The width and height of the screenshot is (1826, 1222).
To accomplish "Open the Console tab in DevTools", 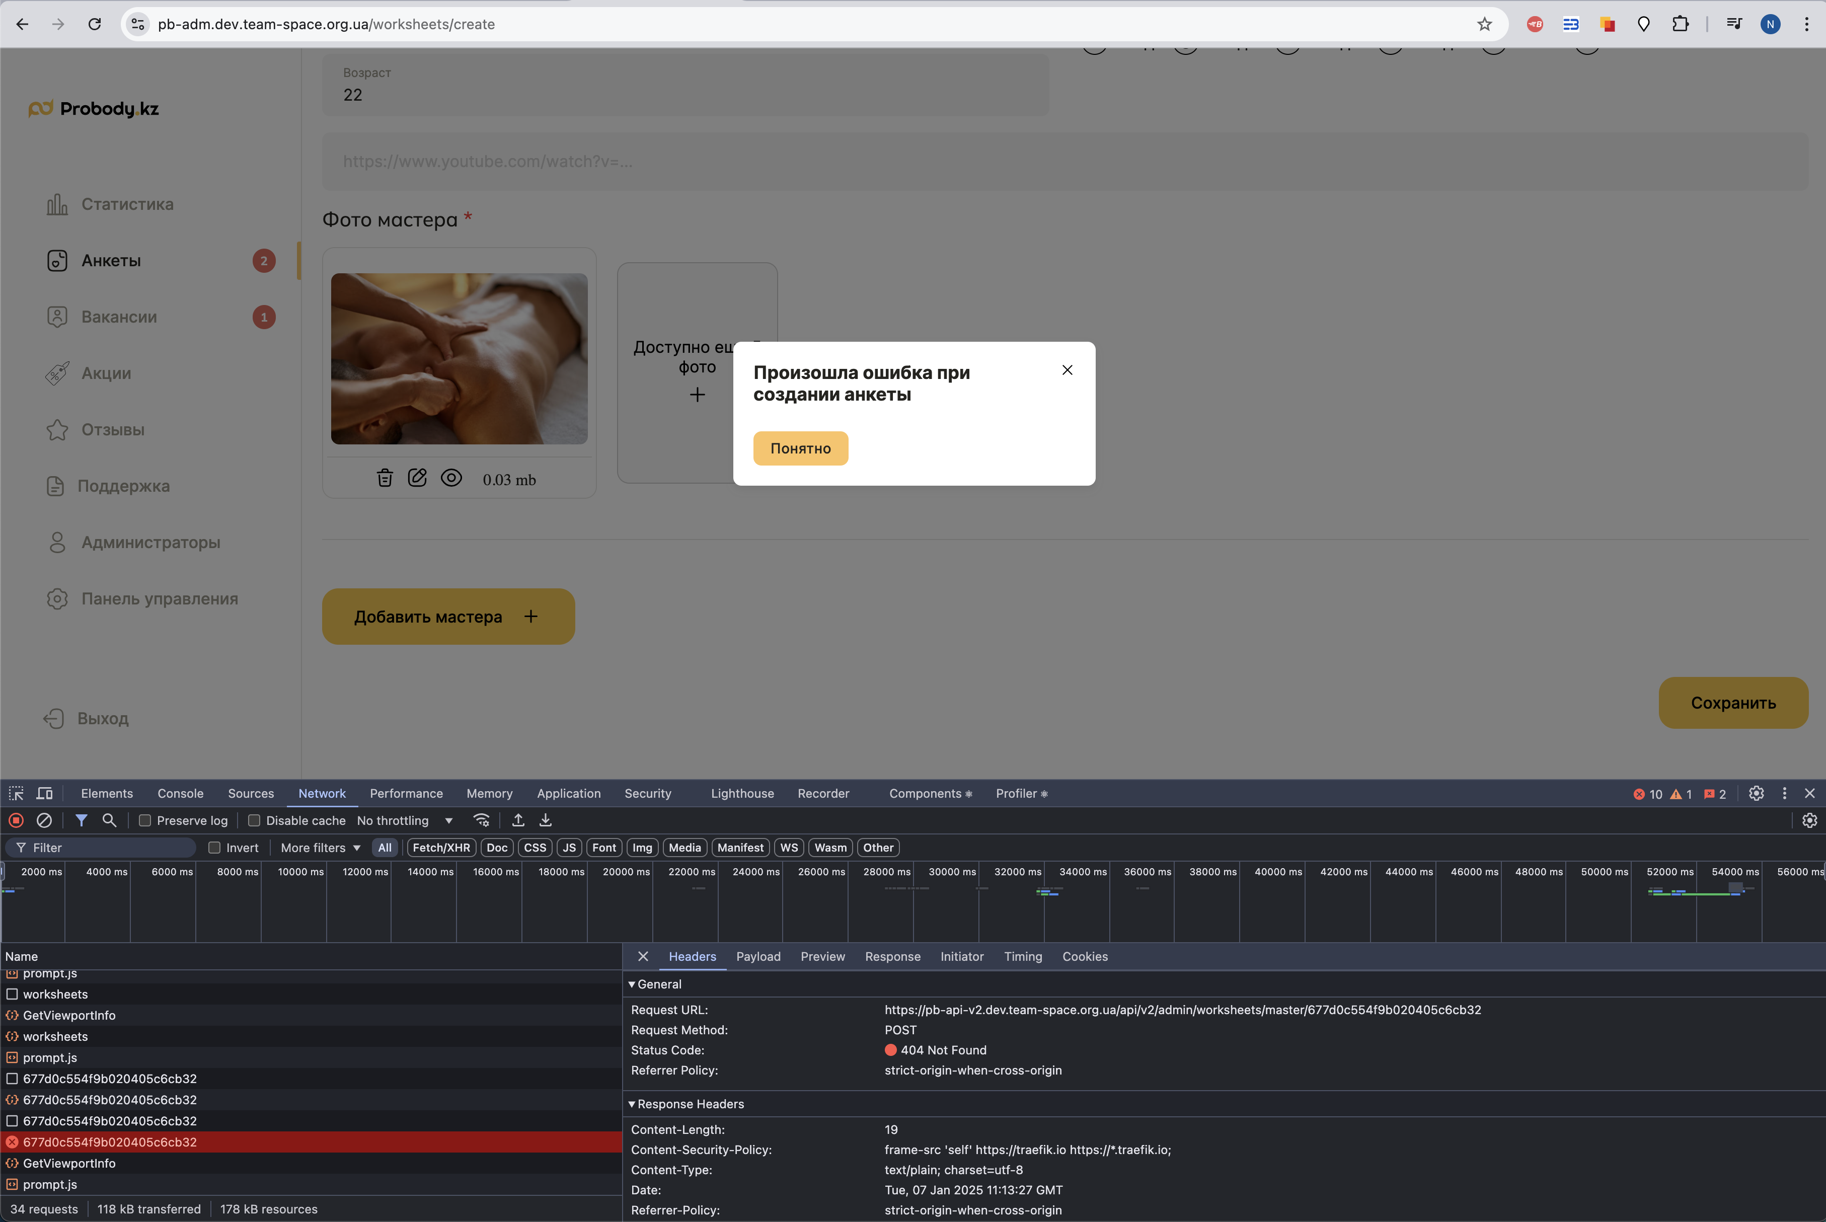I will tap(180, 793).
